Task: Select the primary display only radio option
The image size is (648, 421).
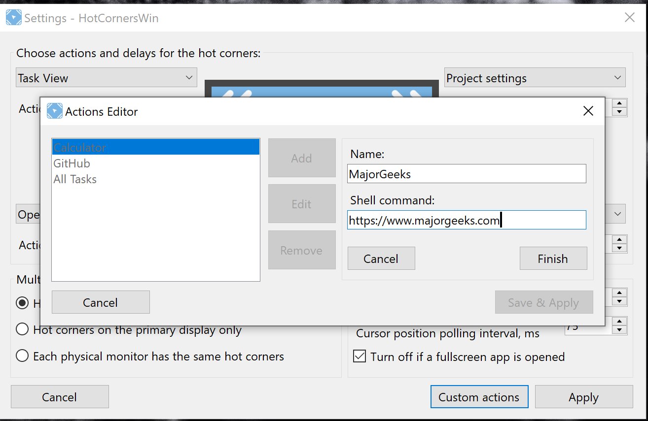Action: click(x=22, y=329)
